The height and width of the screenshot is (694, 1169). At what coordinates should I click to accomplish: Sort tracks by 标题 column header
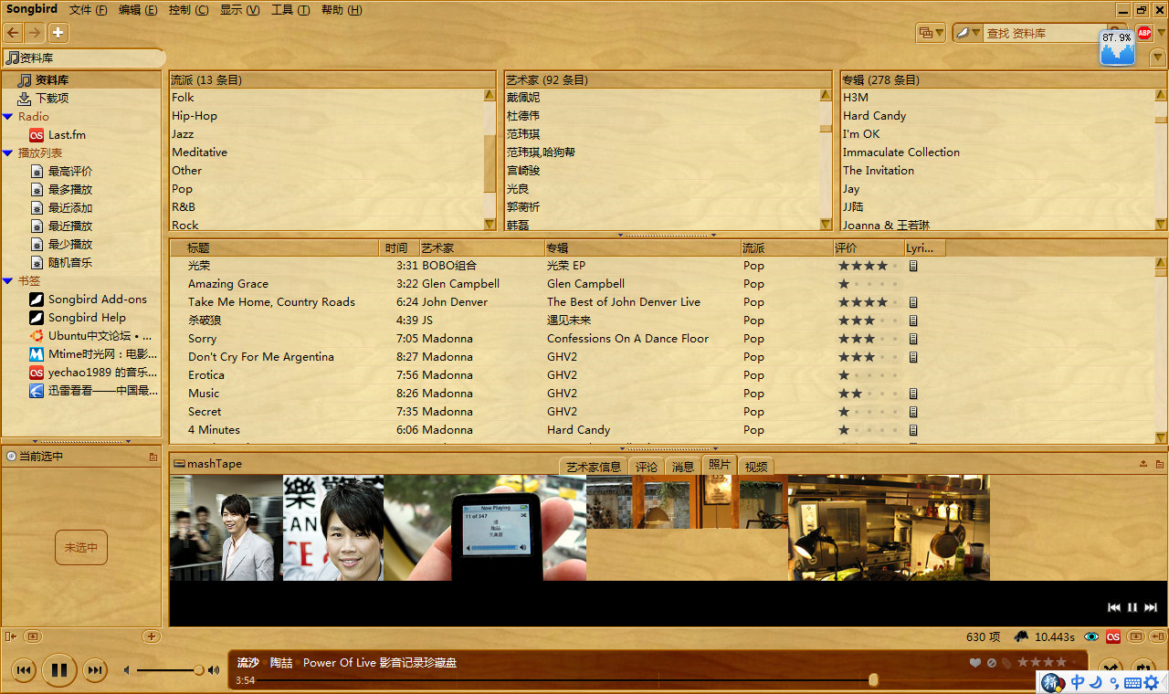[274, 247]
